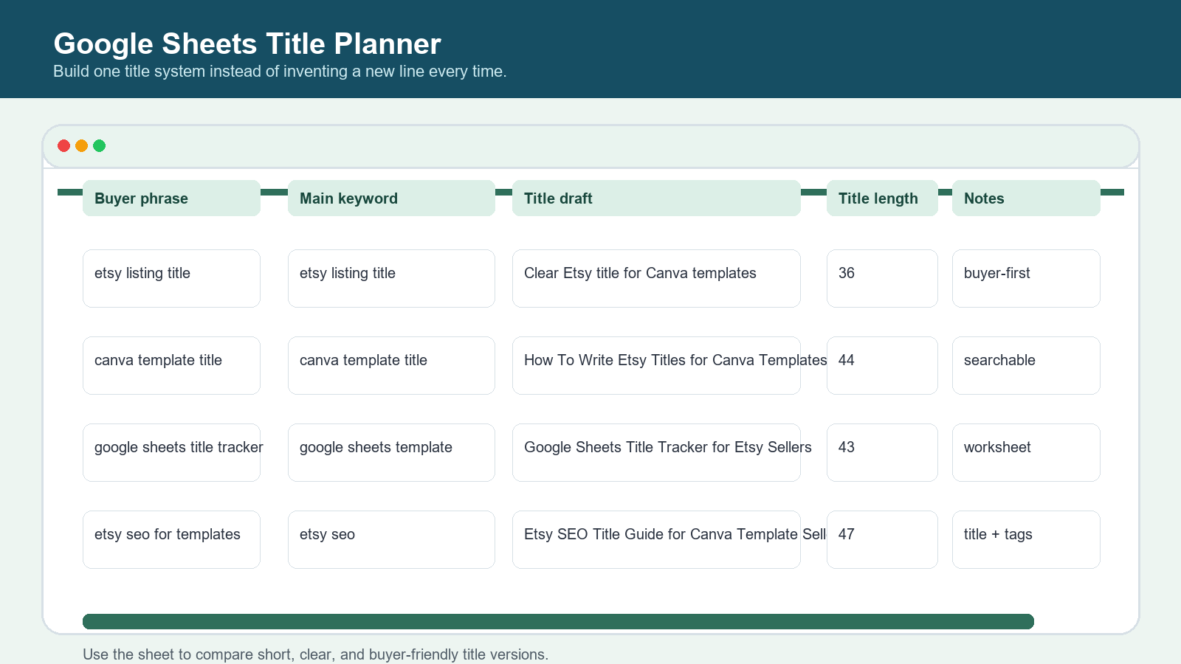
Task: Click the 'Google Sheets Title Planner' heading
Action: coord(247,44)
